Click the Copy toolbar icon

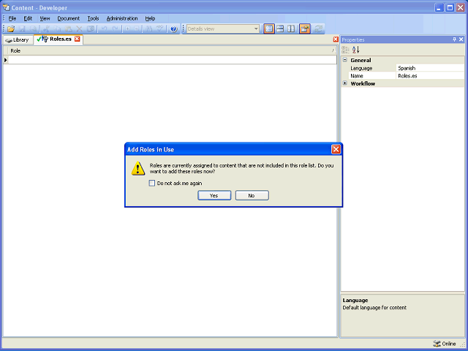(x=57, y=29)
